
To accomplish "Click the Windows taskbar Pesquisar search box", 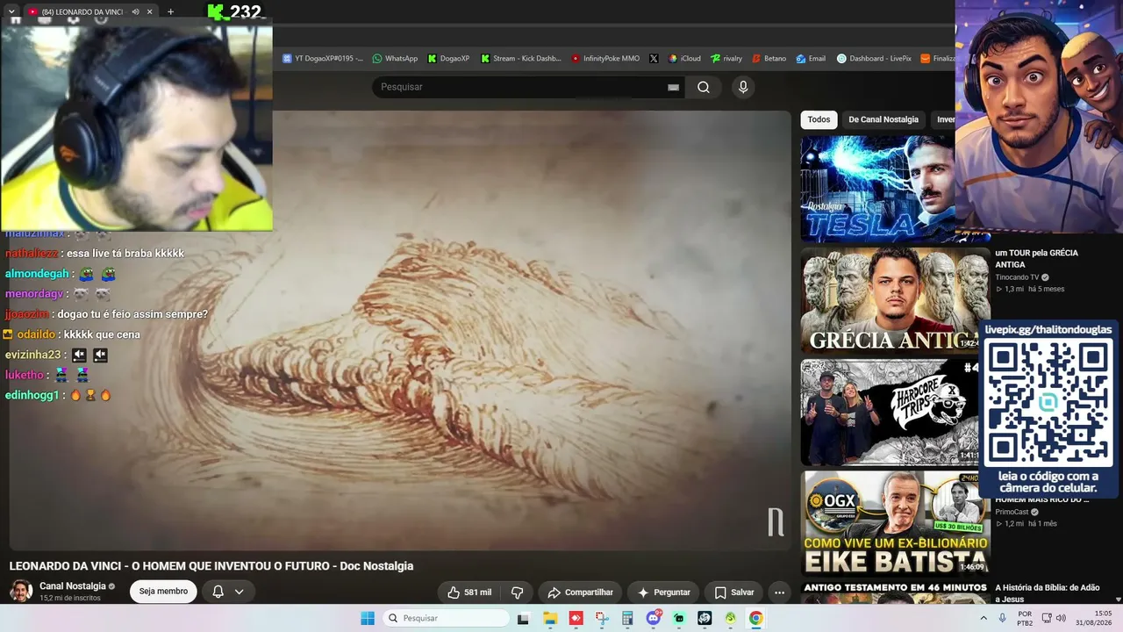I will click(x=445, y=618).
